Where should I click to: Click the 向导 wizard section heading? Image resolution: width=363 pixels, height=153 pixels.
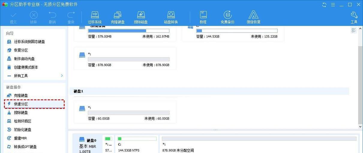click(10, 33)
